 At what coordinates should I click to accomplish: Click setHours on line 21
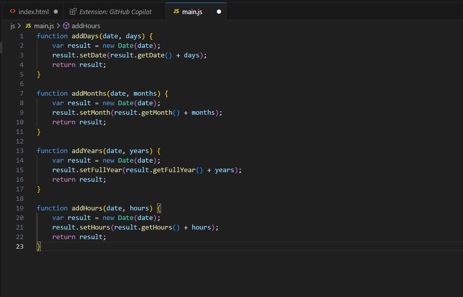(x=95, y=228)
